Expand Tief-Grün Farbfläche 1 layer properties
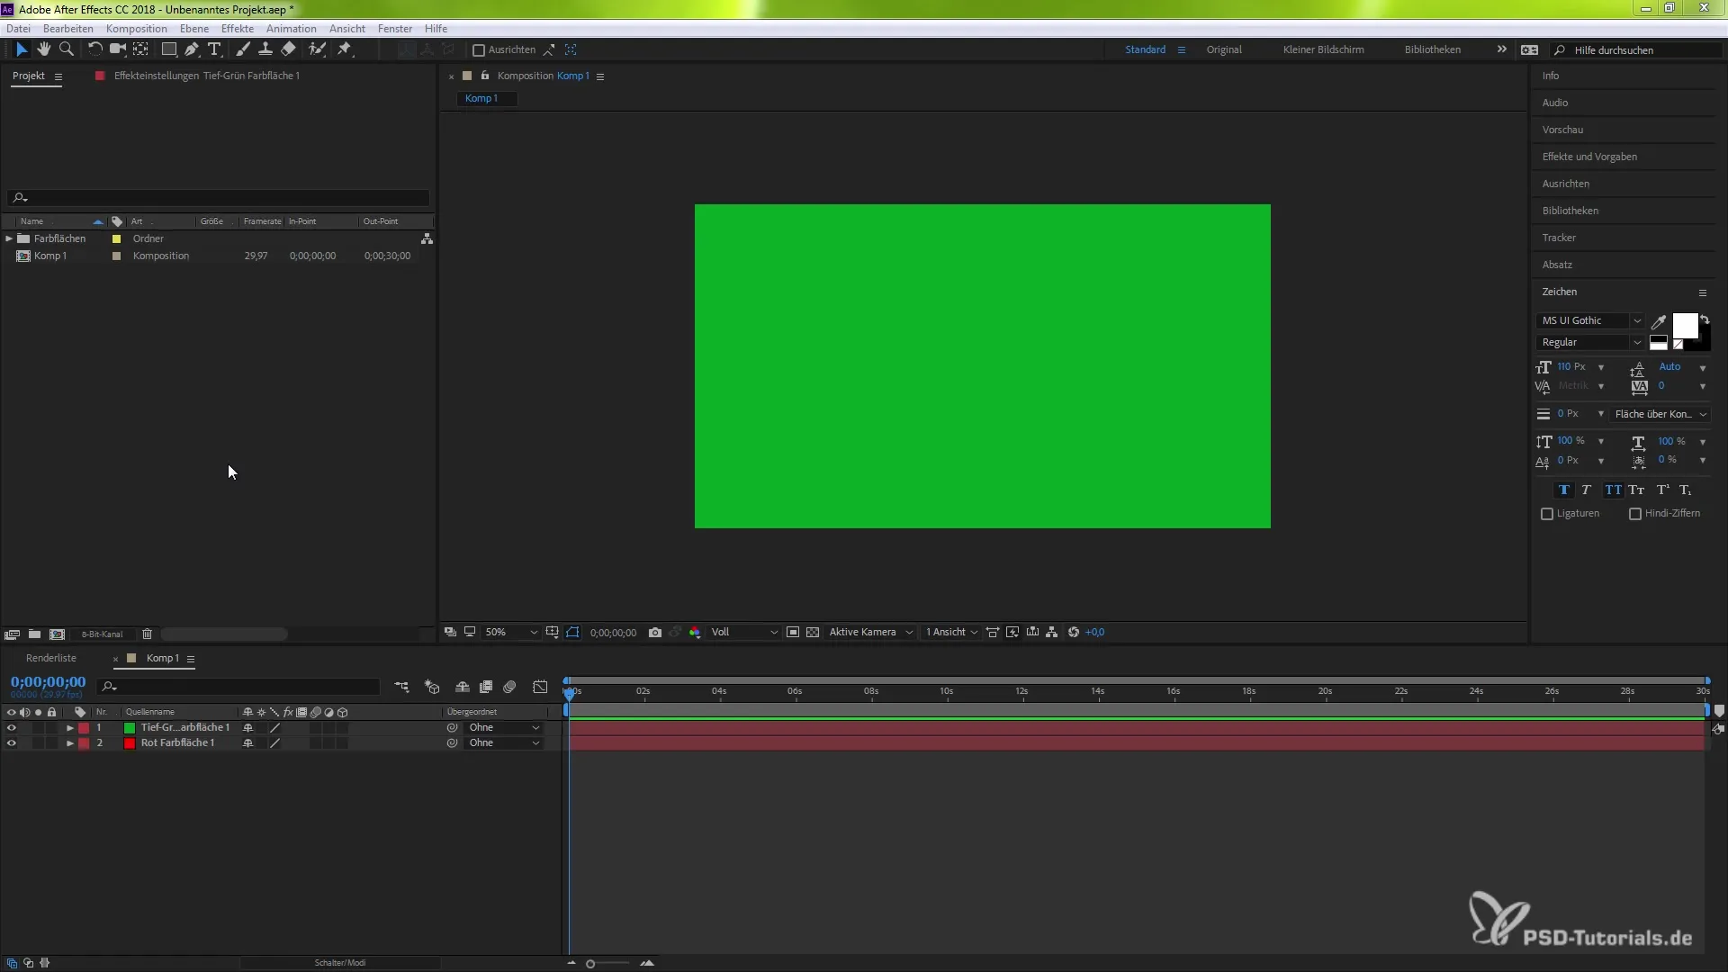Viewport: 1728px width, 972px height. coord(69,728)
